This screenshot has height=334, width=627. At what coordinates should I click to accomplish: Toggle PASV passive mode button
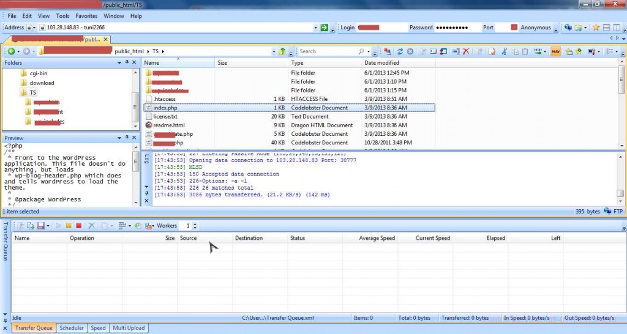[x=555, y=51]
